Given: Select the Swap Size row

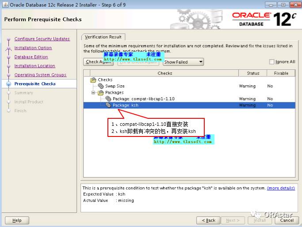Looking at the screenshot, I should pyautogui.click(x=189, y=86).
